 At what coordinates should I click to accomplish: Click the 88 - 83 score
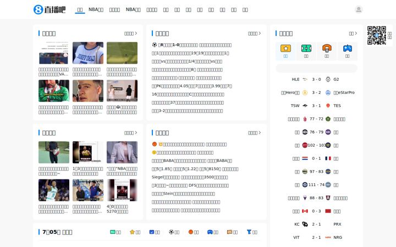click(316, 198)
